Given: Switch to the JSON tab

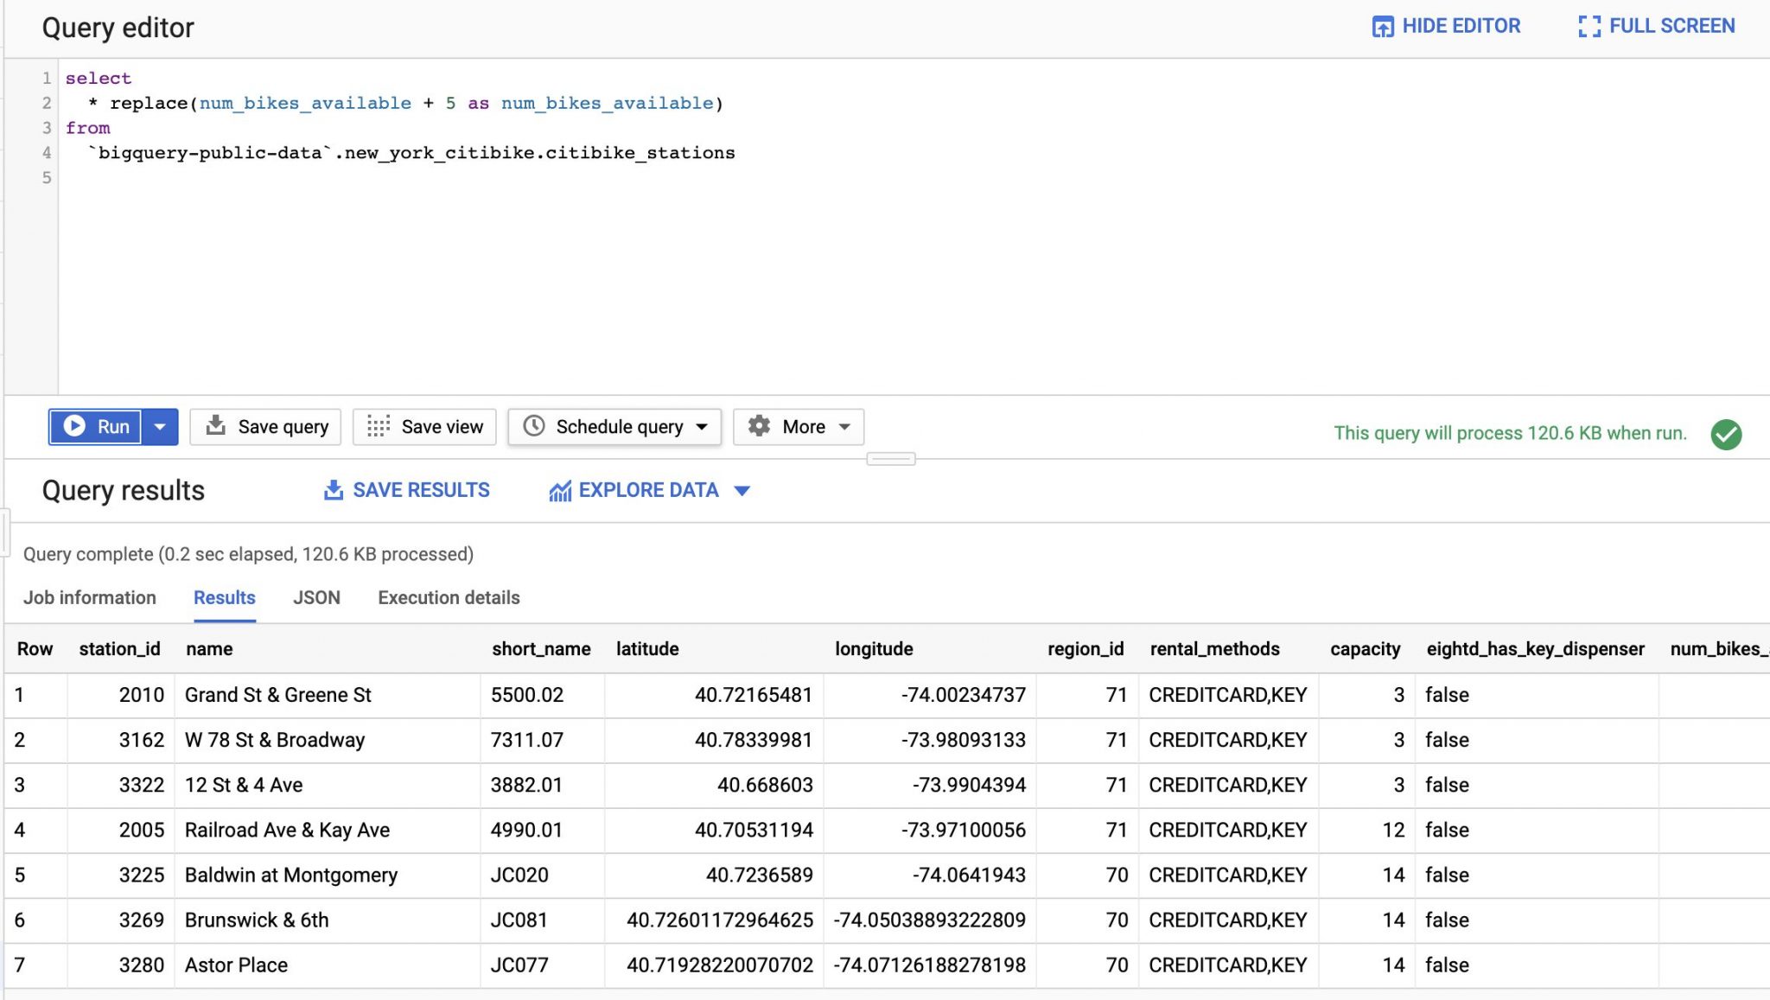Looking at the screenshot, I should tap(316, 597).
